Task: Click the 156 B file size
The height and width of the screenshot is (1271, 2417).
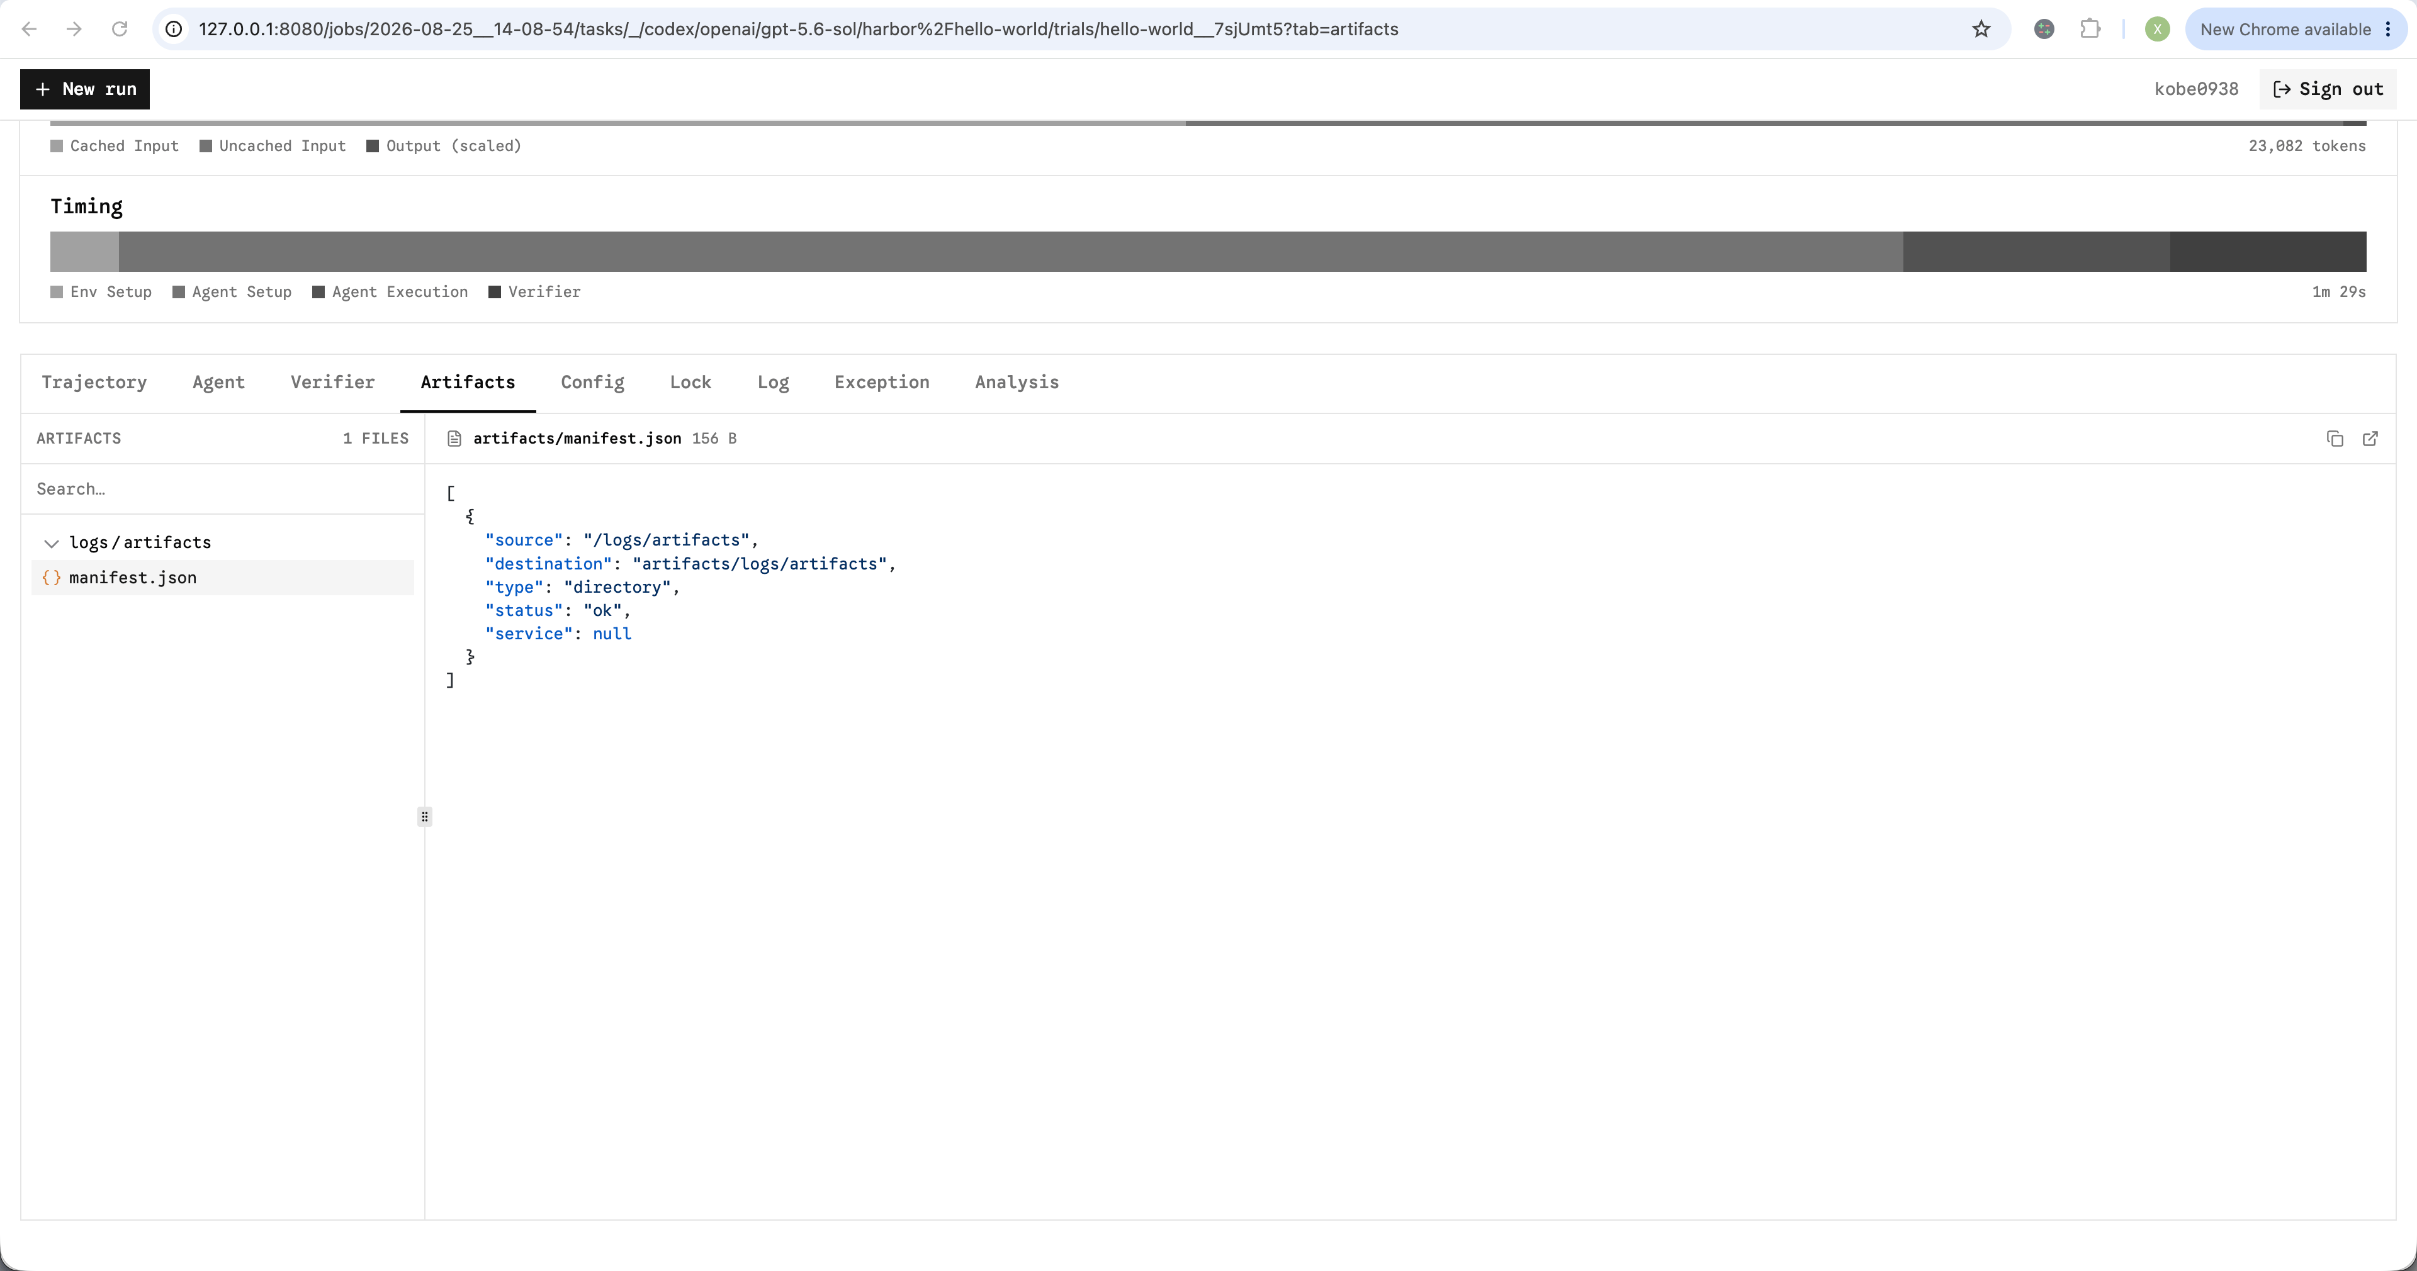Action: pos(714,438)
